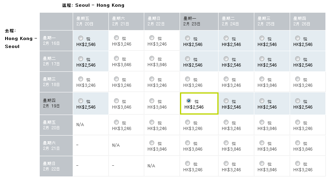
Task: Select Feb 22 outbound, Feb 26 return fare
Action: coord(298,163)
